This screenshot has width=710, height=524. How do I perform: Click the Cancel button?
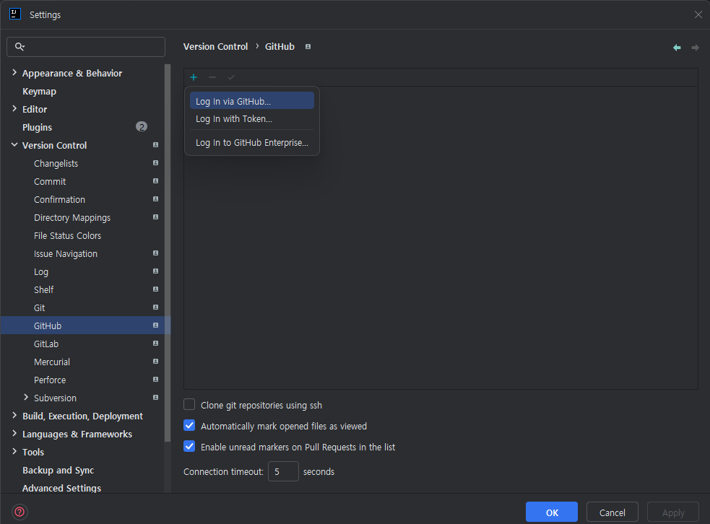(x=612, y=512)
